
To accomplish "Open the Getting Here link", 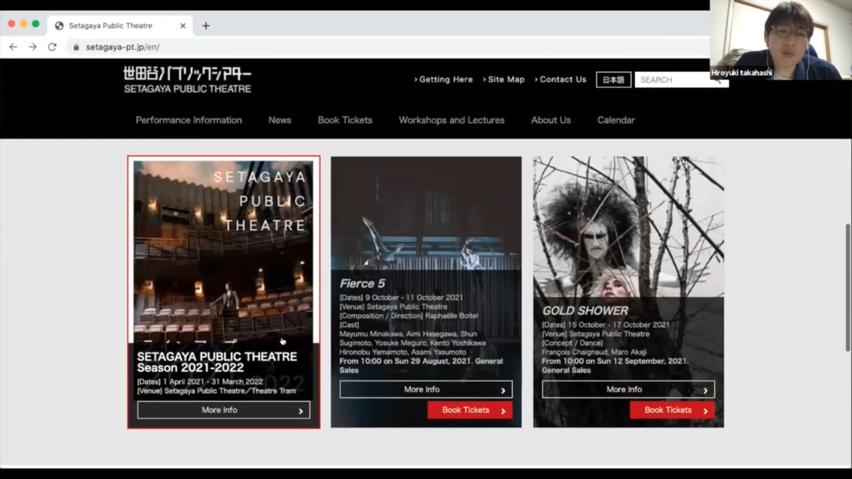I will (443, 79).
